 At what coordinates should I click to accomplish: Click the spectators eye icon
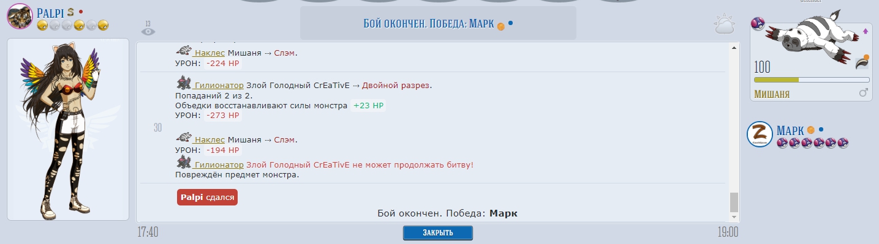(148, 31)
